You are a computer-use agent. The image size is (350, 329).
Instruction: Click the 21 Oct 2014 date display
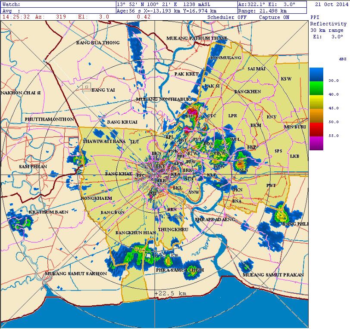(x=330, y=4)
